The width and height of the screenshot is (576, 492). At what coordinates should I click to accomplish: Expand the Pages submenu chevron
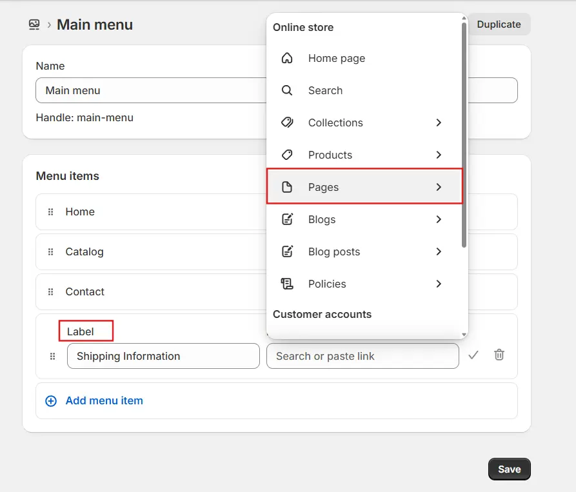click(x=439, y=187)
